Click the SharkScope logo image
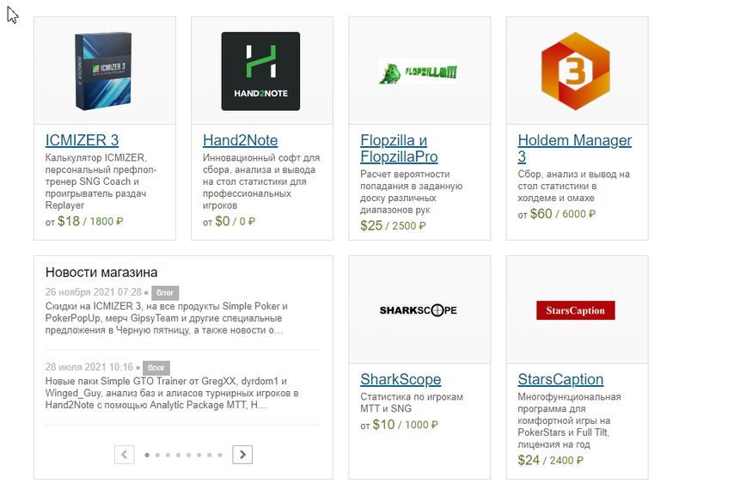Screen dimensions: 734x484 point(419,310)
